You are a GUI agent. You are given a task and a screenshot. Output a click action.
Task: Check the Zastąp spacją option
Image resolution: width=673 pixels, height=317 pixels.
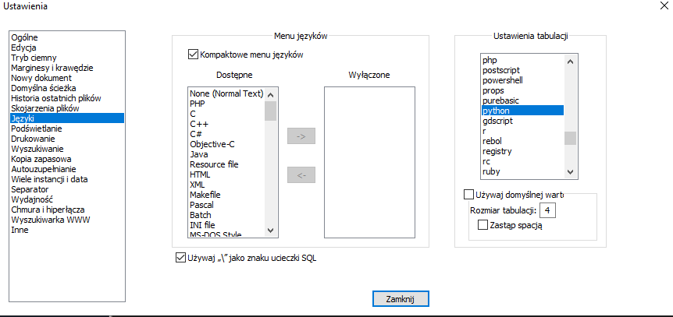tap(482, 225)
